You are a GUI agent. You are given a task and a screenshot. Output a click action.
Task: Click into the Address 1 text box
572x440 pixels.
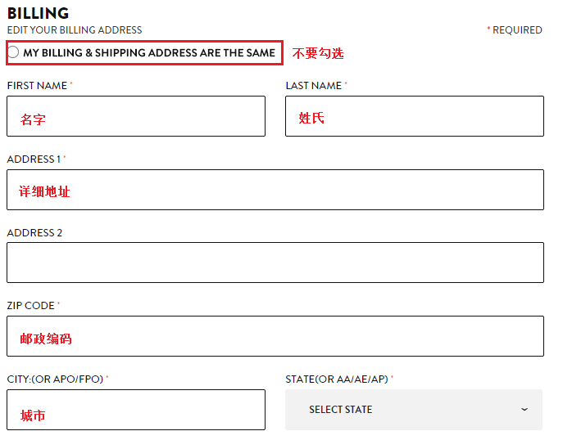click(x=275, y=190)
